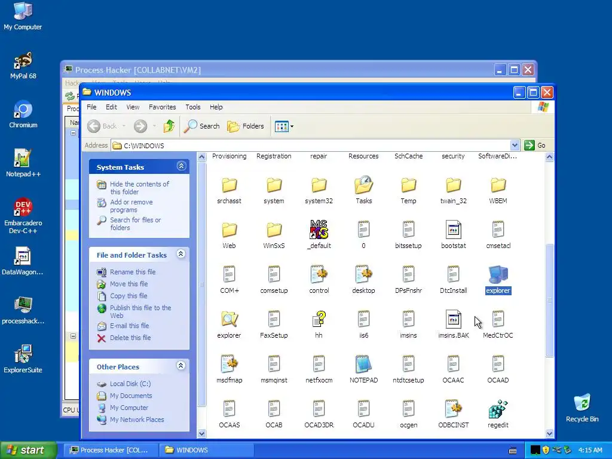Image resolution: width=612 pixels, height=459 pixels.
Task: Select the bootstat file icon
Action: (x=453, y=229)
